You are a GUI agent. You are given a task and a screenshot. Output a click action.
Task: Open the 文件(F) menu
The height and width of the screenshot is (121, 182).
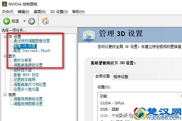[8, 12]
